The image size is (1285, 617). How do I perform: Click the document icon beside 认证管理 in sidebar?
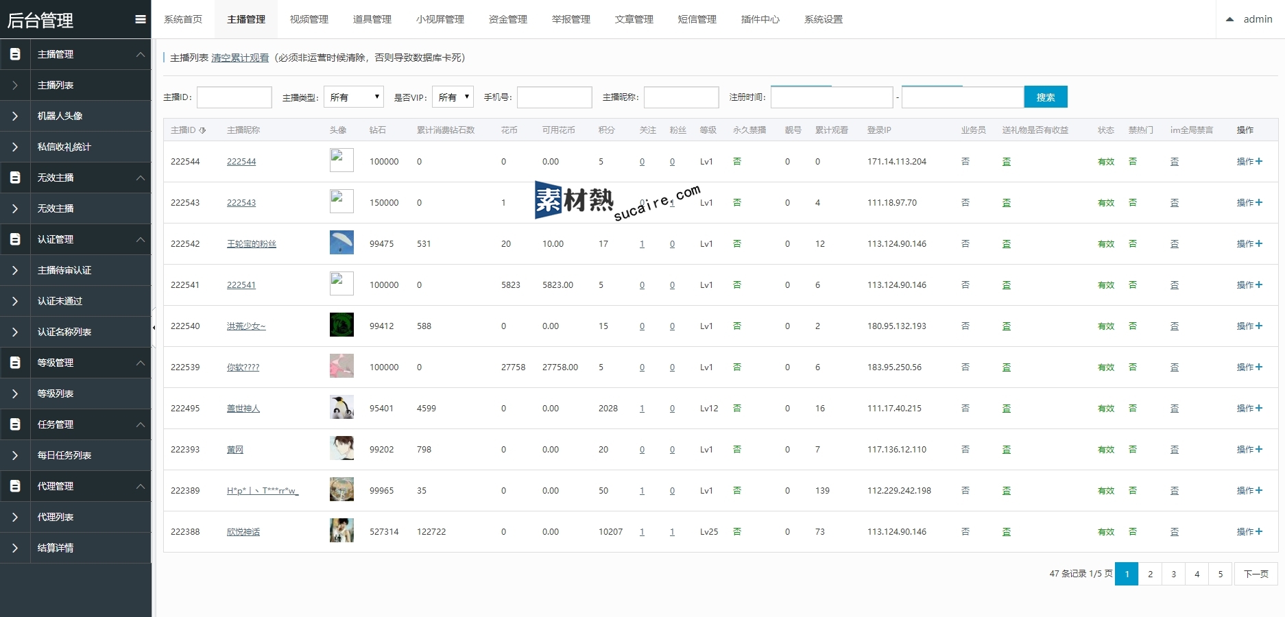coord(15,239)
